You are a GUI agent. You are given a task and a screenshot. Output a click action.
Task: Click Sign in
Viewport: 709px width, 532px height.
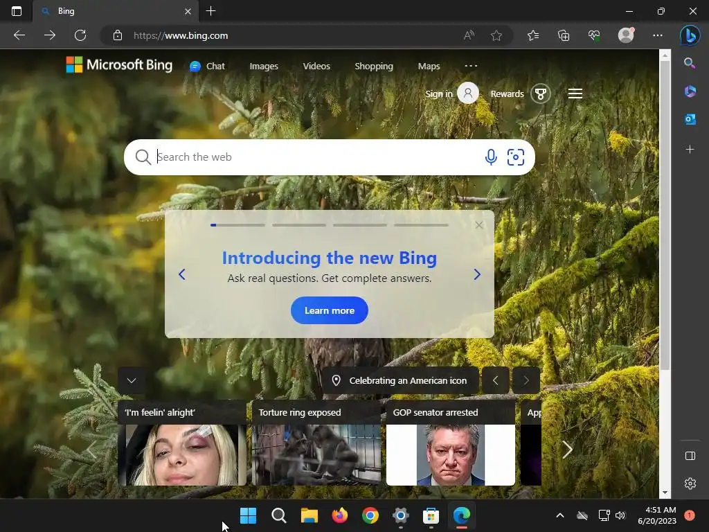451,94
